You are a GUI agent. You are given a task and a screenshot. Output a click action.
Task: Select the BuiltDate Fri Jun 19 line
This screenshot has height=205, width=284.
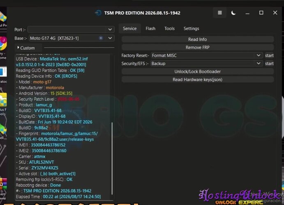54,122
